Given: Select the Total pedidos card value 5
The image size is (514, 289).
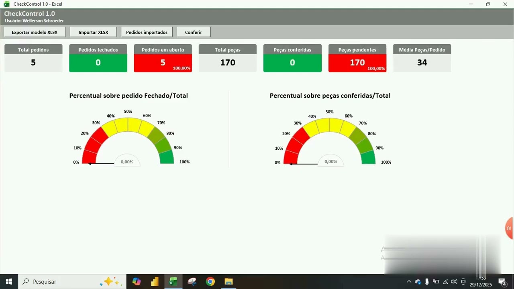Looking at the screenshot, I should pos(33,63).
